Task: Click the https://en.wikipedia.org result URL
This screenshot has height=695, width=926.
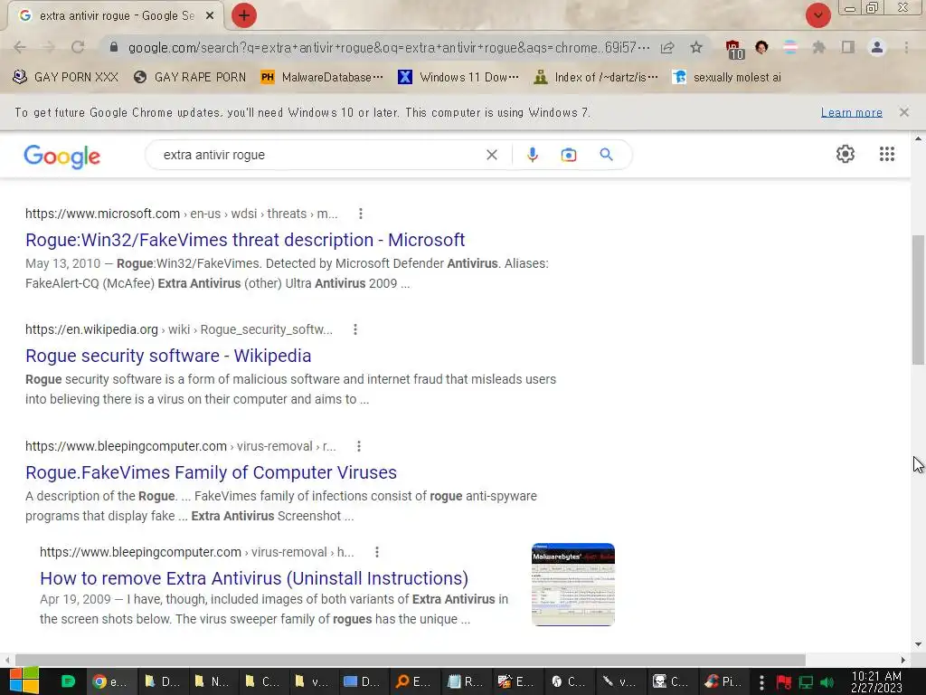Action: [x=91, y=329]
